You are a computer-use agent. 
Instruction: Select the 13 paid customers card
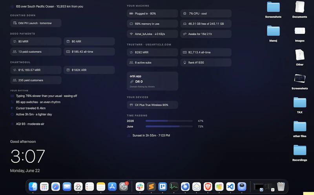tap(36, 52)
